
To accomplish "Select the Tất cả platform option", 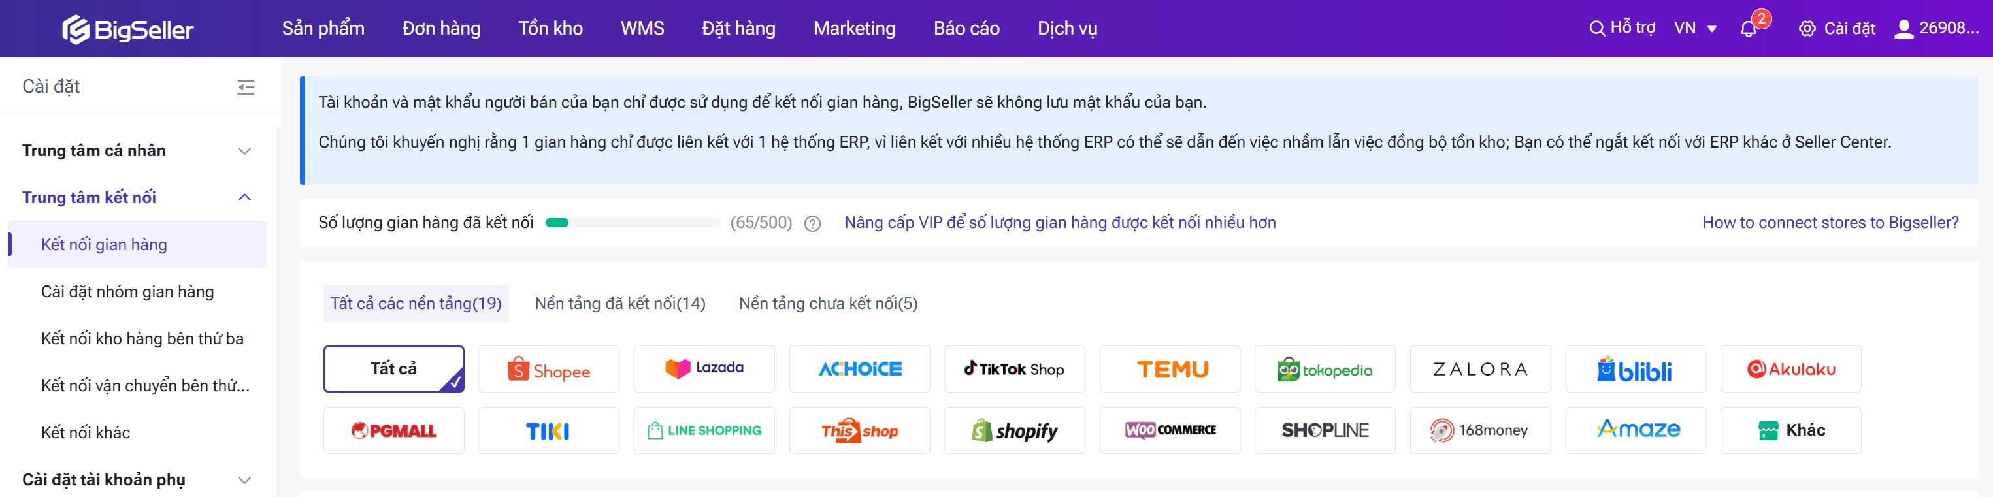I will pos(393,370).
